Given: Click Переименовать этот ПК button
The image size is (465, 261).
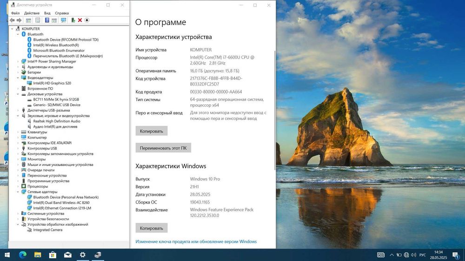Looking at the screenshot, I should (x=163, y=148).
